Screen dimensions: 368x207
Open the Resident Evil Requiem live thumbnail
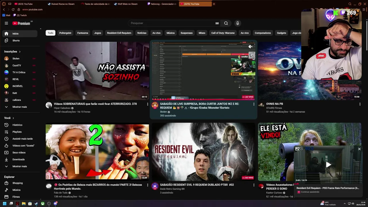pyautogui.click(x=203, y=152)
